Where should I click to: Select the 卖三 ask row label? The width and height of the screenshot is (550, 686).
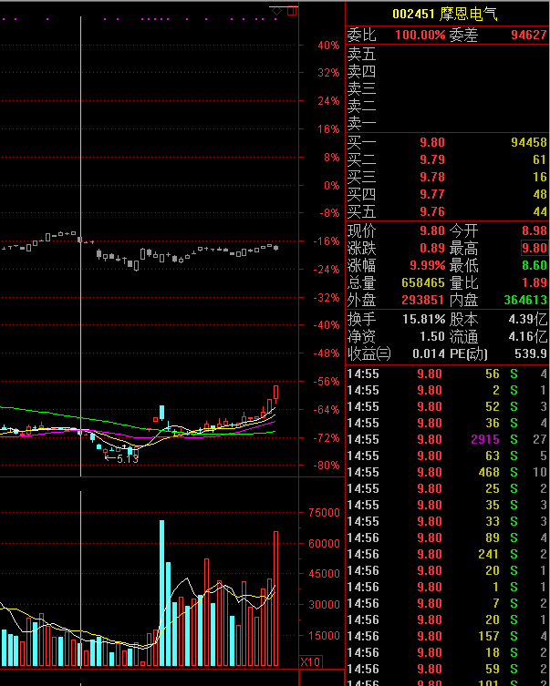coord(362,89)
